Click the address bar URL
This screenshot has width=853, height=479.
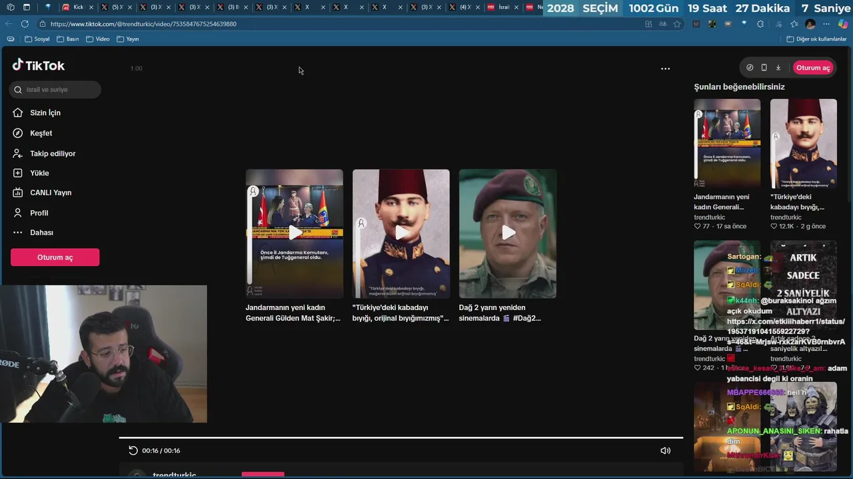point(143,24)
